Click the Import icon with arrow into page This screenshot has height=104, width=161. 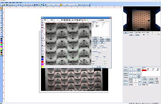pyautogui.click(x=9, y=5)
